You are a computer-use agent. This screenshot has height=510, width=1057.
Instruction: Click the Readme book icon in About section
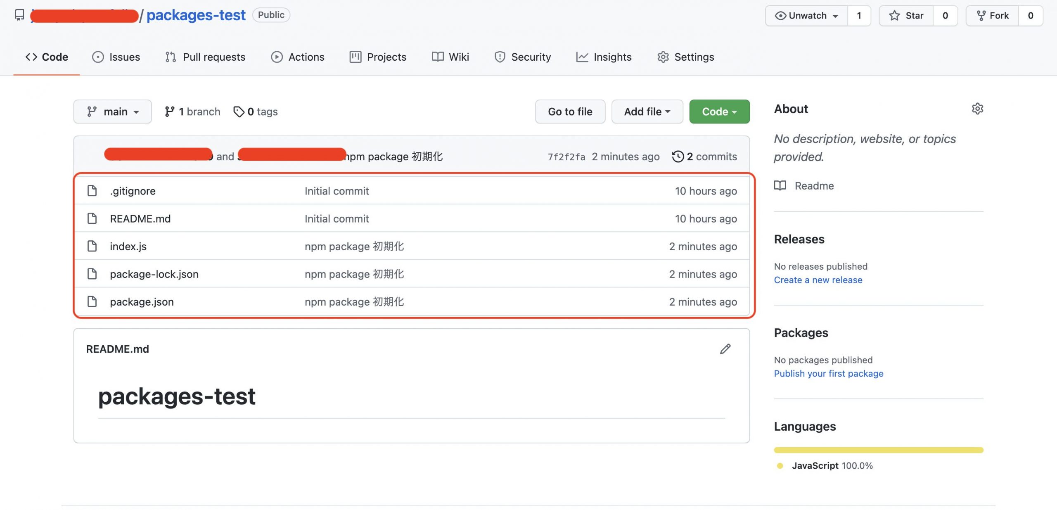(x=781, y=185)
